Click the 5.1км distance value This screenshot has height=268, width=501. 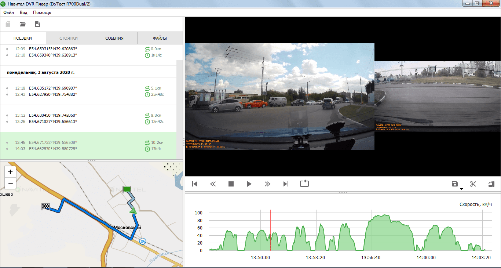pos(156,88)
